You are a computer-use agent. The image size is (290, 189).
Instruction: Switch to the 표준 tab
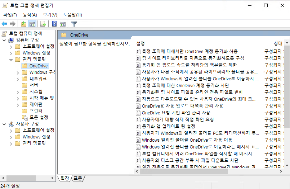(78, 178)
